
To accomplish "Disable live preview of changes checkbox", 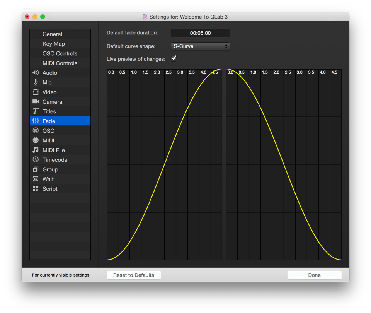I will [x=174, y=58].
